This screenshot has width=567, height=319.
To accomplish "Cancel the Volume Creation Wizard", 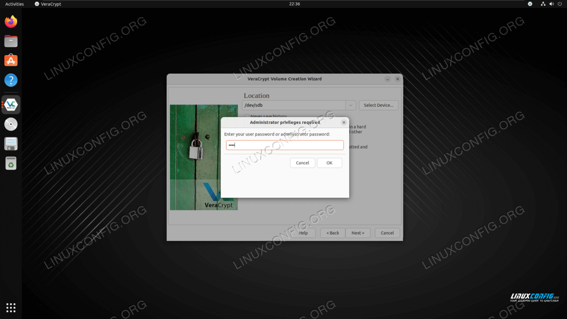I will click(387, 233).
